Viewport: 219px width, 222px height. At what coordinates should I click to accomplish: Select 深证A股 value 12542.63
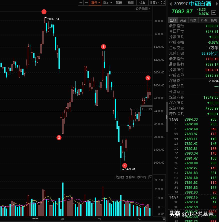point(211,97)
